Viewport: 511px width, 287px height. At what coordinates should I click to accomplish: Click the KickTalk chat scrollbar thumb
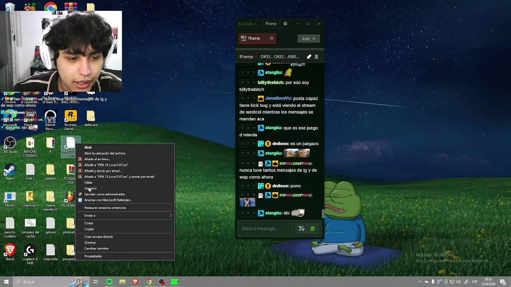coord(323,214)
